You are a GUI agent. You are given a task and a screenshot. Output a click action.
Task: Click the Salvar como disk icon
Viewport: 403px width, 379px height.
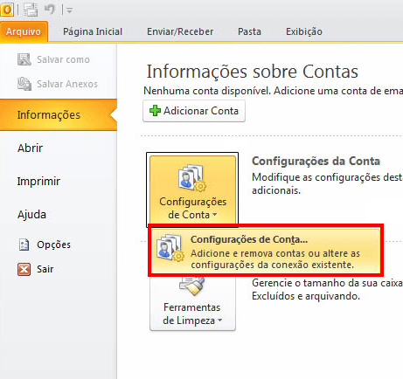point(24,59)
